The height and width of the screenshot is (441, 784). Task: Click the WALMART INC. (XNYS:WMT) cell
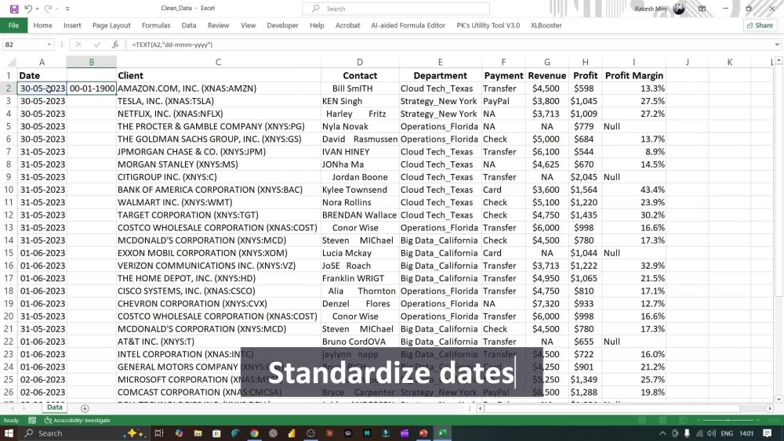click(x=219, y=202)
